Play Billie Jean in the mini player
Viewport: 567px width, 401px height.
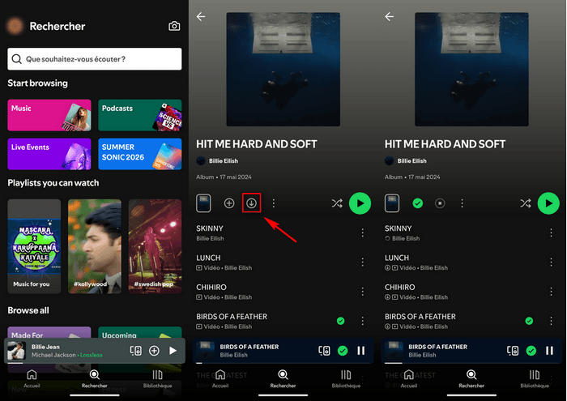[173, 351]
